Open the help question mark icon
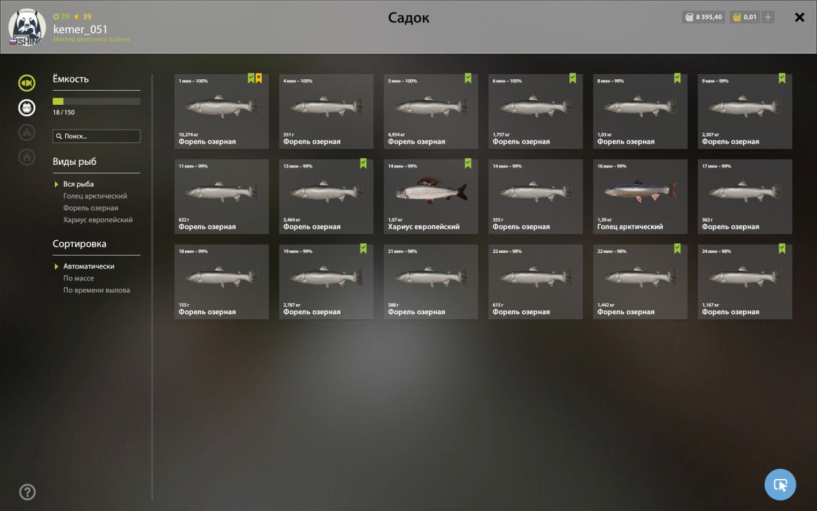 (x=27, y=492)
